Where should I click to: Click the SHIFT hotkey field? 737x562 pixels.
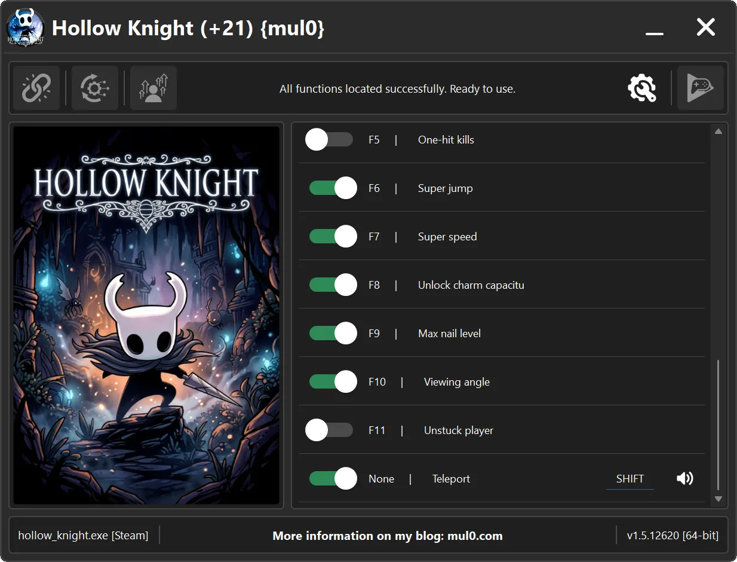[630, 479]
